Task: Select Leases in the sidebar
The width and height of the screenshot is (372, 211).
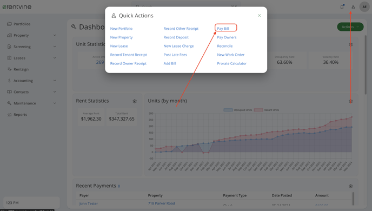Action: [19, 58]
